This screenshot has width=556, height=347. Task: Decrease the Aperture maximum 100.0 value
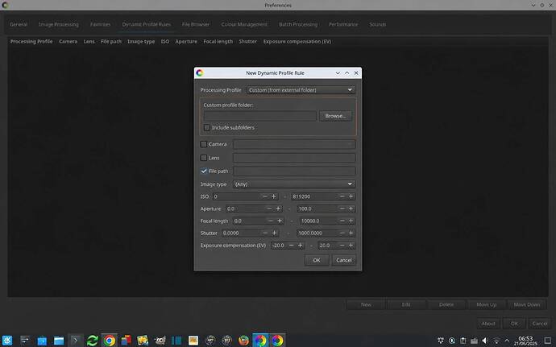[x=342, y=209]
